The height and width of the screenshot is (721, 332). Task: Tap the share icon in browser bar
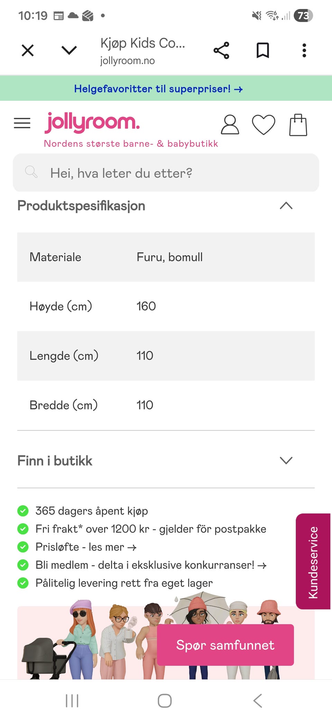tap(221, 51)
